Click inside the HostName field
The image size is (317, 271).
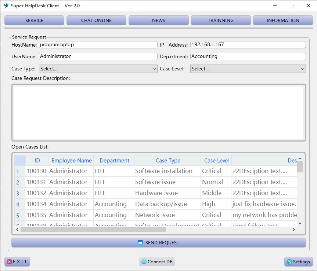(98, 44)
